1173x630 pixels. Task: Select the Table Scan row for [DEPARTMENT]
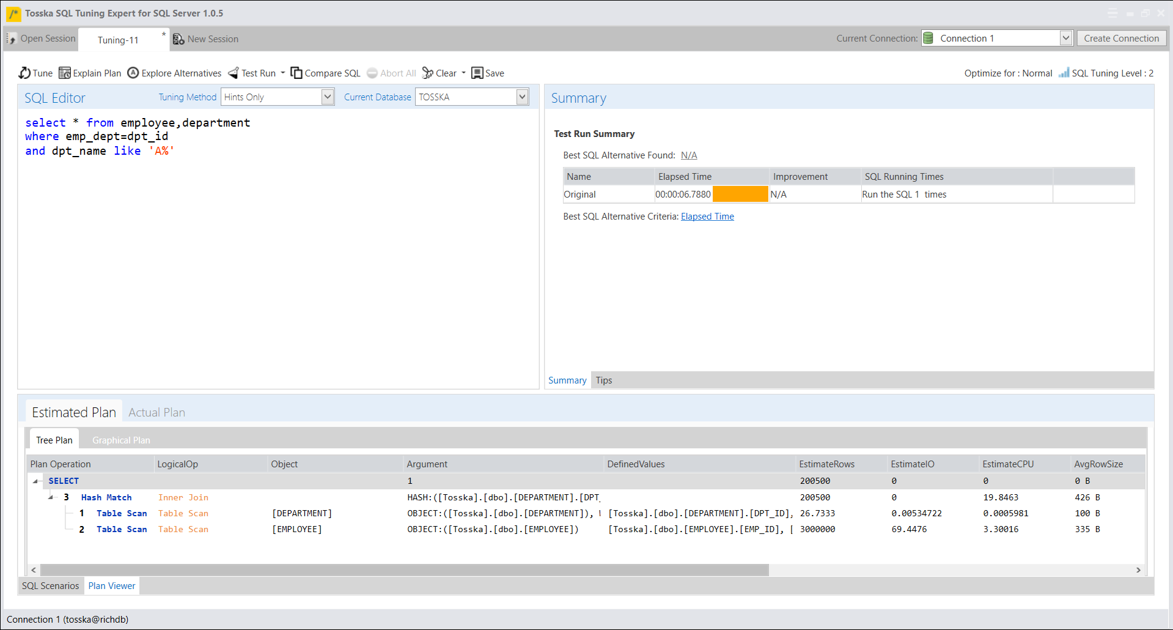coord(586,513)
